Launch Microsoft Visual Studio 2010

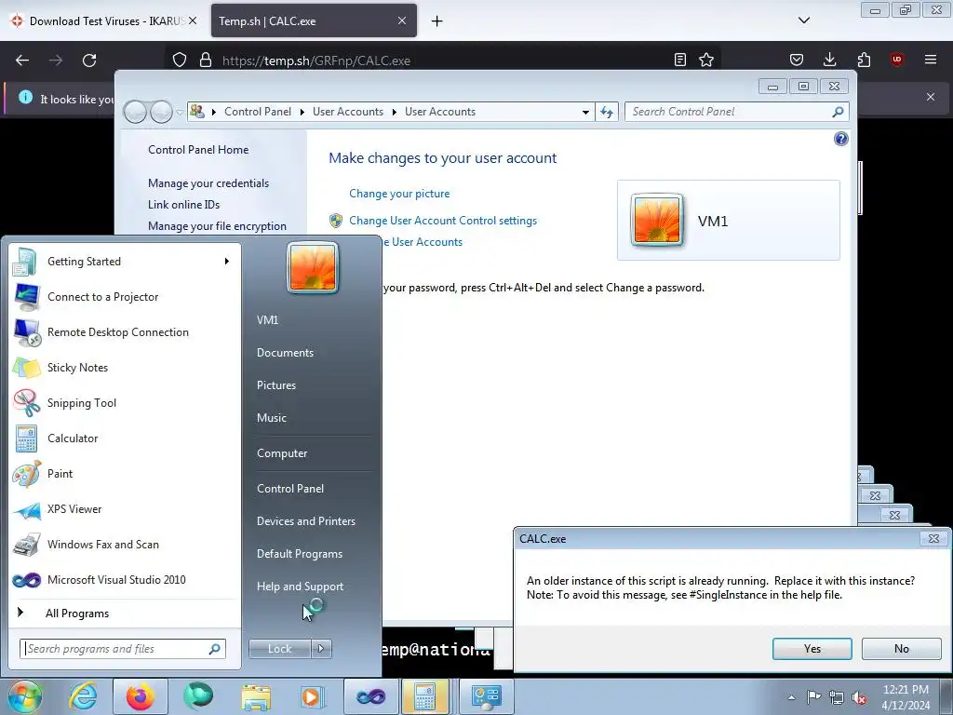[x=125, y=579]
